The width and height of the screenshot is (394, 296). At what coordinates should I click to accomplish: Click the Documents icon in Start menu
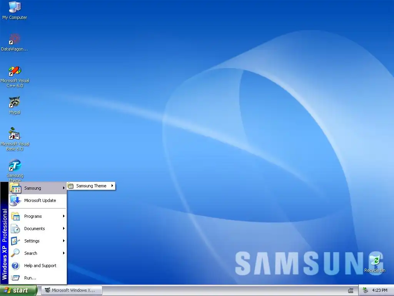15,229
